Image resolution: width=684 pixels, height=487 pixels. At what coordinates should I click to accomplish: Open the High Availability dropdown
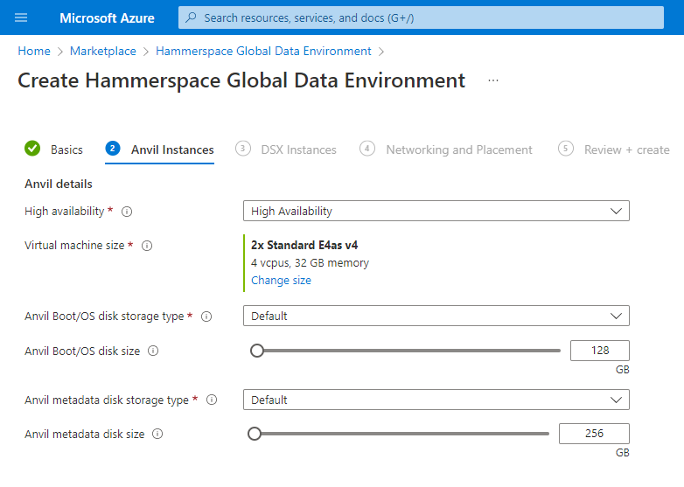(x=436, y=211)
